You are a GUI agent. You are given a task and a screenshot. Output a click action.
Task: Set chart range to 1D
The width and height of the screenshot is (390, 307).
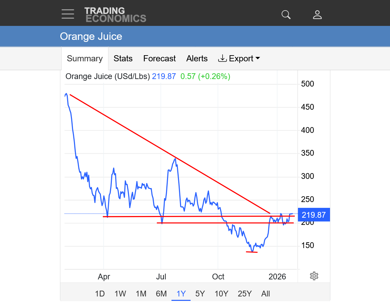tap(100, 294)
